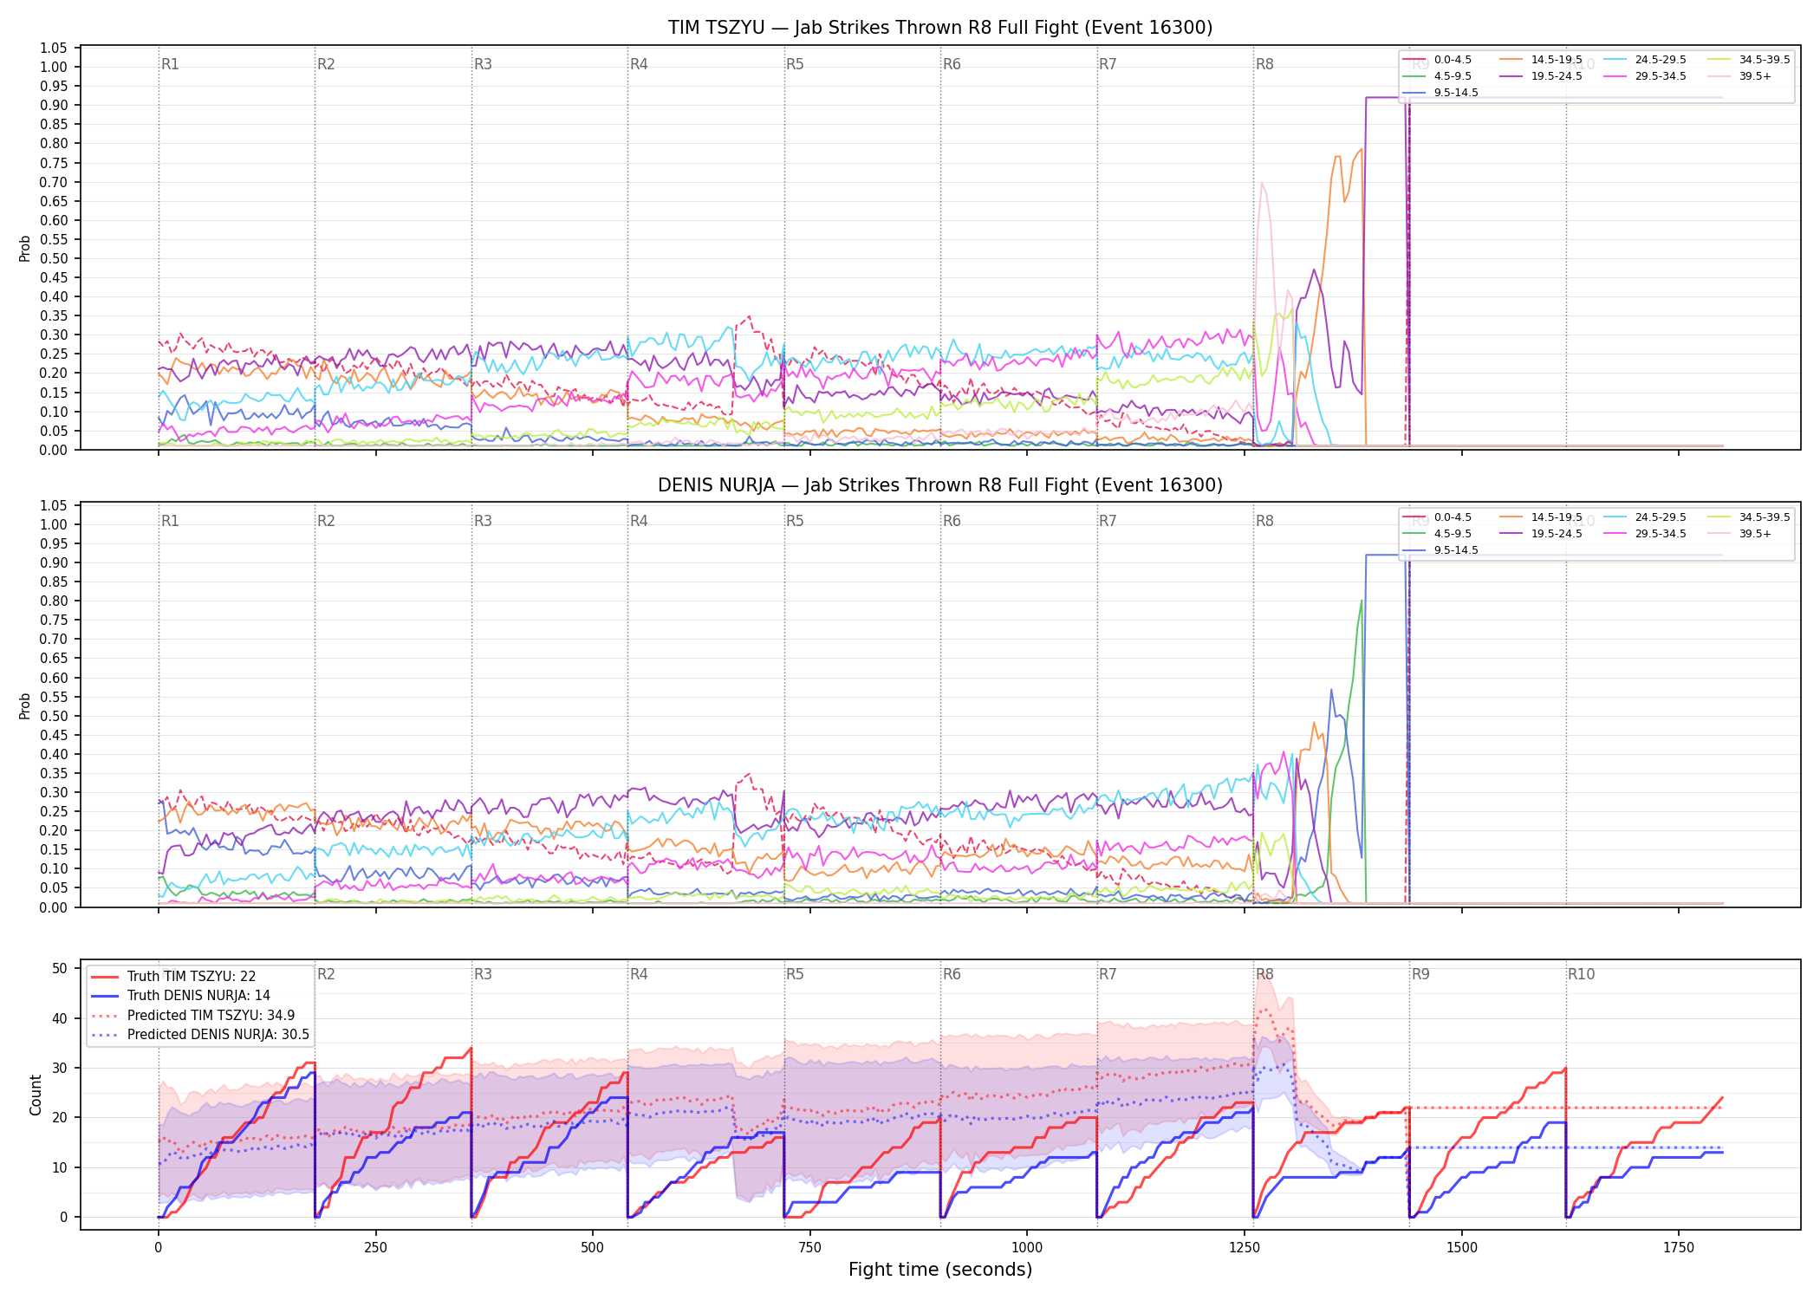The image size is (1820, 1300).
Task: Click '29.5-34.5' legend entry in DENIS NURJA chart
Action: pyautogui.click(x=1645, y=534)
